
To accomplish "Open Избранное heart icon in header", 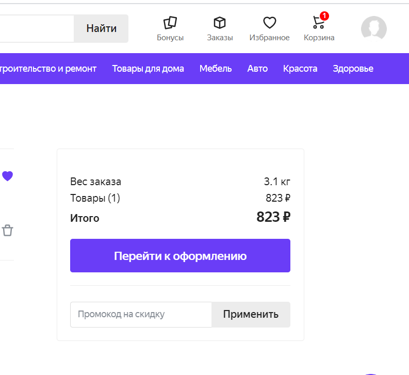I will [x=269, y=23].
